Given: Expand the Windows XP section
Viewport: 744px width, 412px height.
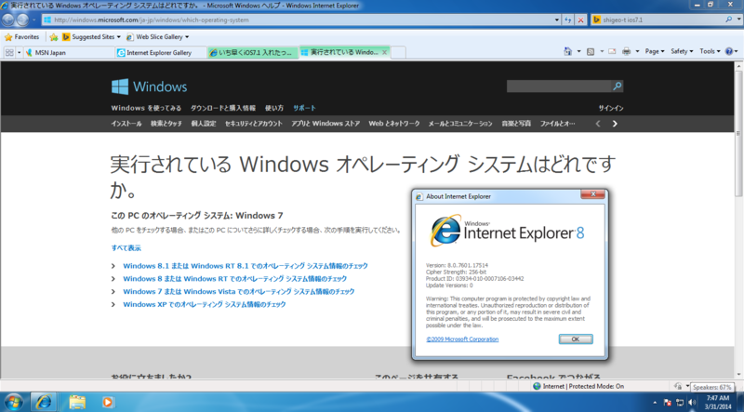Looking at the screenshot, I should 204,304.
